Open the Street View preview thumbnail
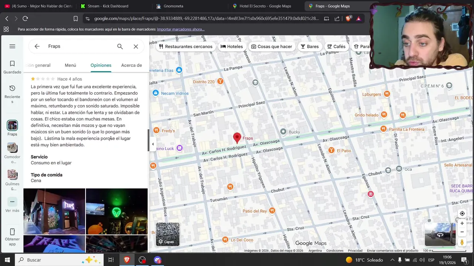Image resolution: width=474 pixels, height=266 pixels. [440, 235]
